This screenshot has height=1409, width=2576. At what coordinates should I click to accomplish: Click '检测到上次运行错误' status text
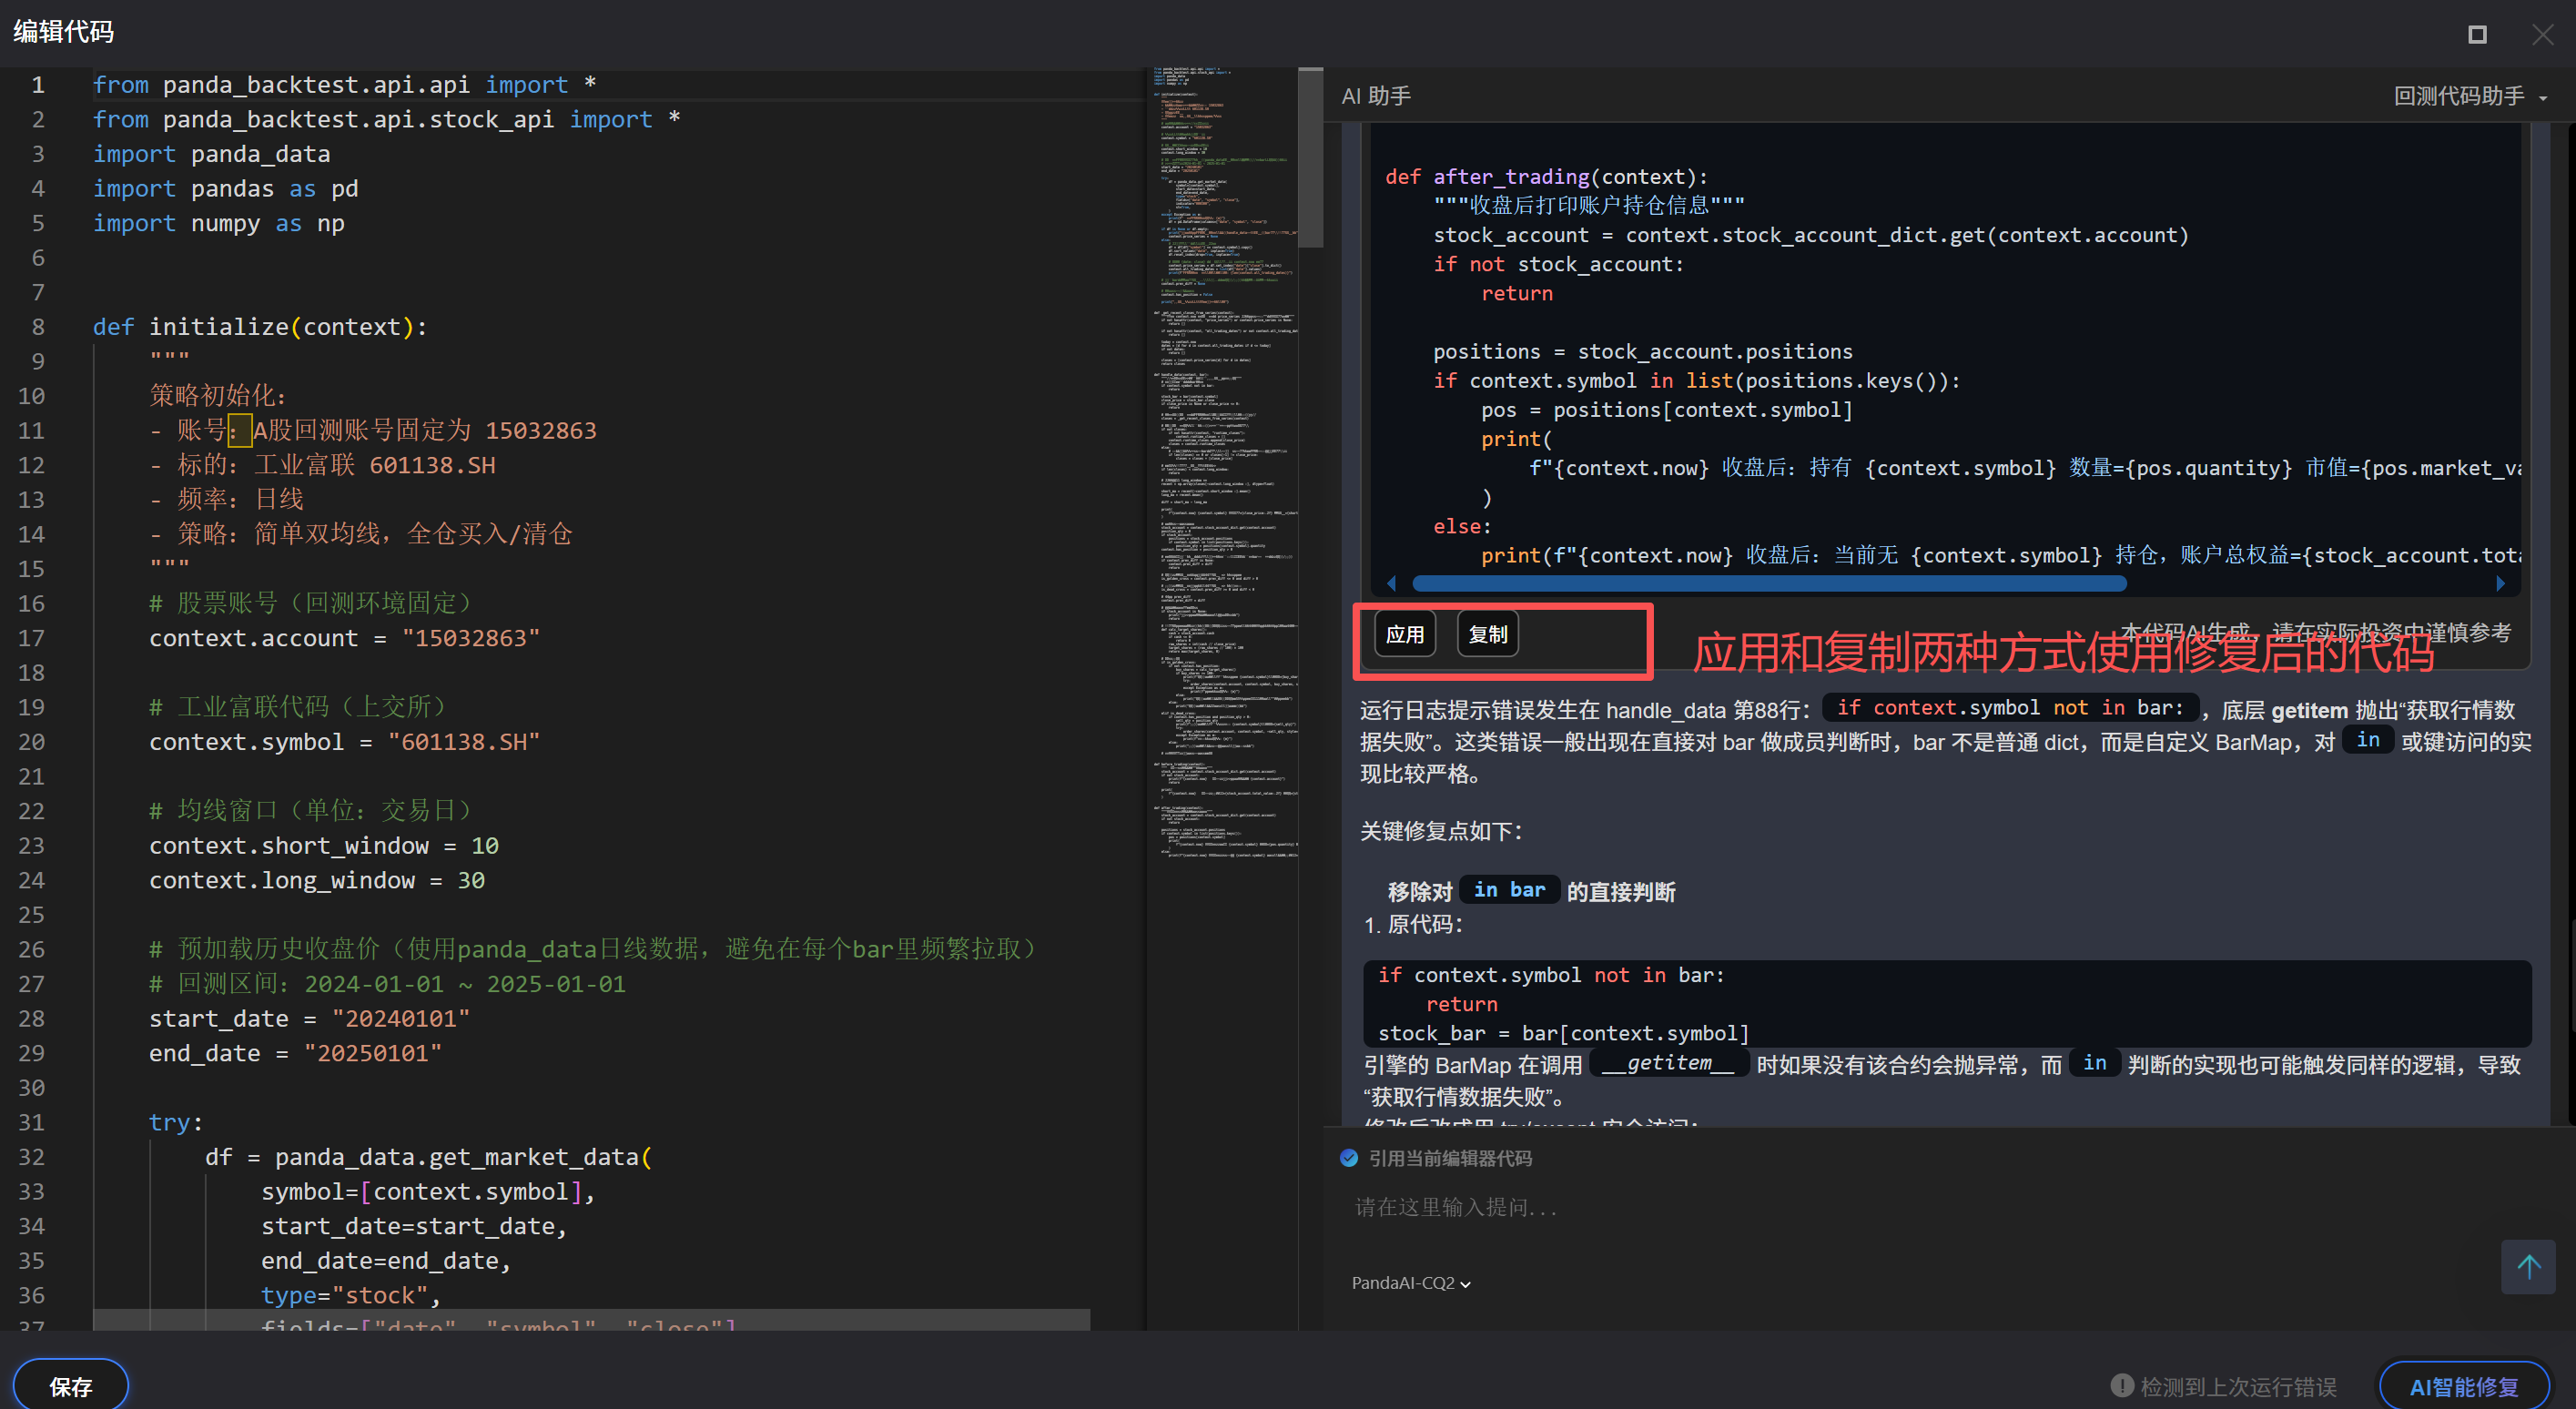pos(2238,1386)
